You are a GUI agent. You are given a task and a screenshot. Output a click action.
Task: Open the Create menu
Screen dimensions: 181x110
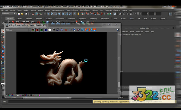click(x=19, y=10)
